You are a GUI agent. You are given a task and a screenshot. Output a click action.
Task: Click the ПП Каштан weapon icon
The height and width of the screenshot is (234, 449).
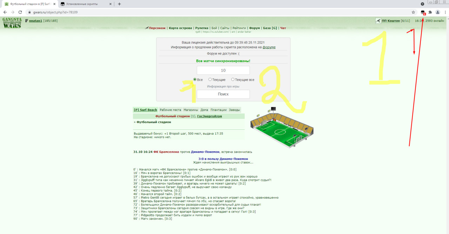coord(378,21)
